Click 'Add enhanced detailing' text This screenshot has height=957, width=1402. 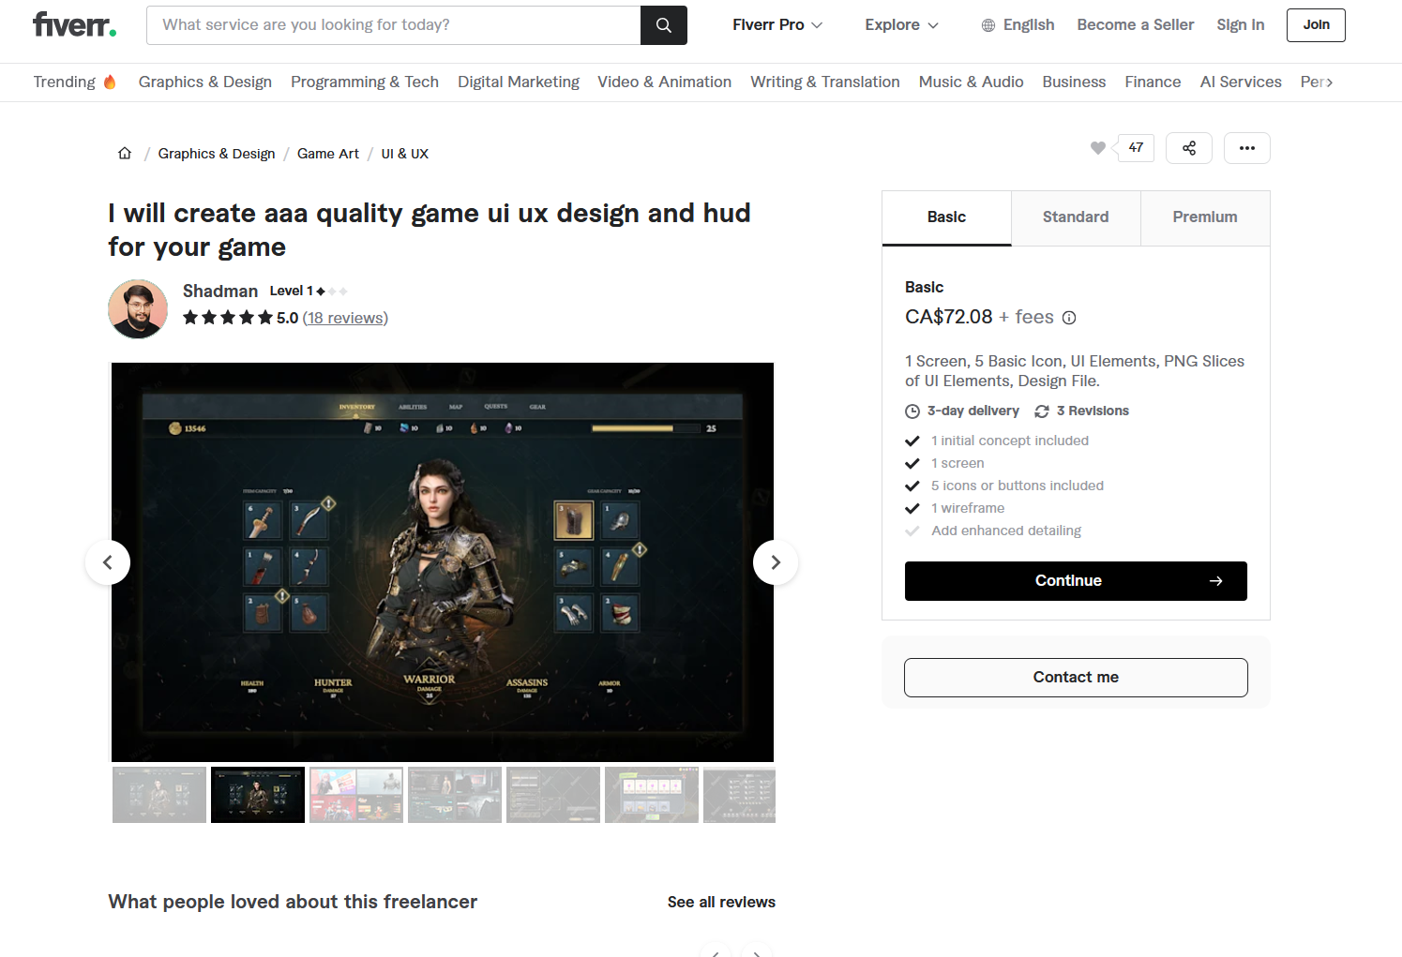[1006, 531]
